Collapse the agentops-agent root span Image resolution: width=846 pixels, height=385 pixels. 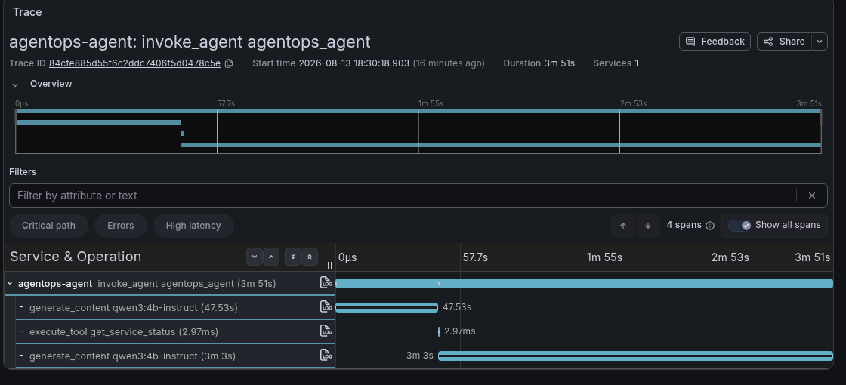tap(10, 283)
